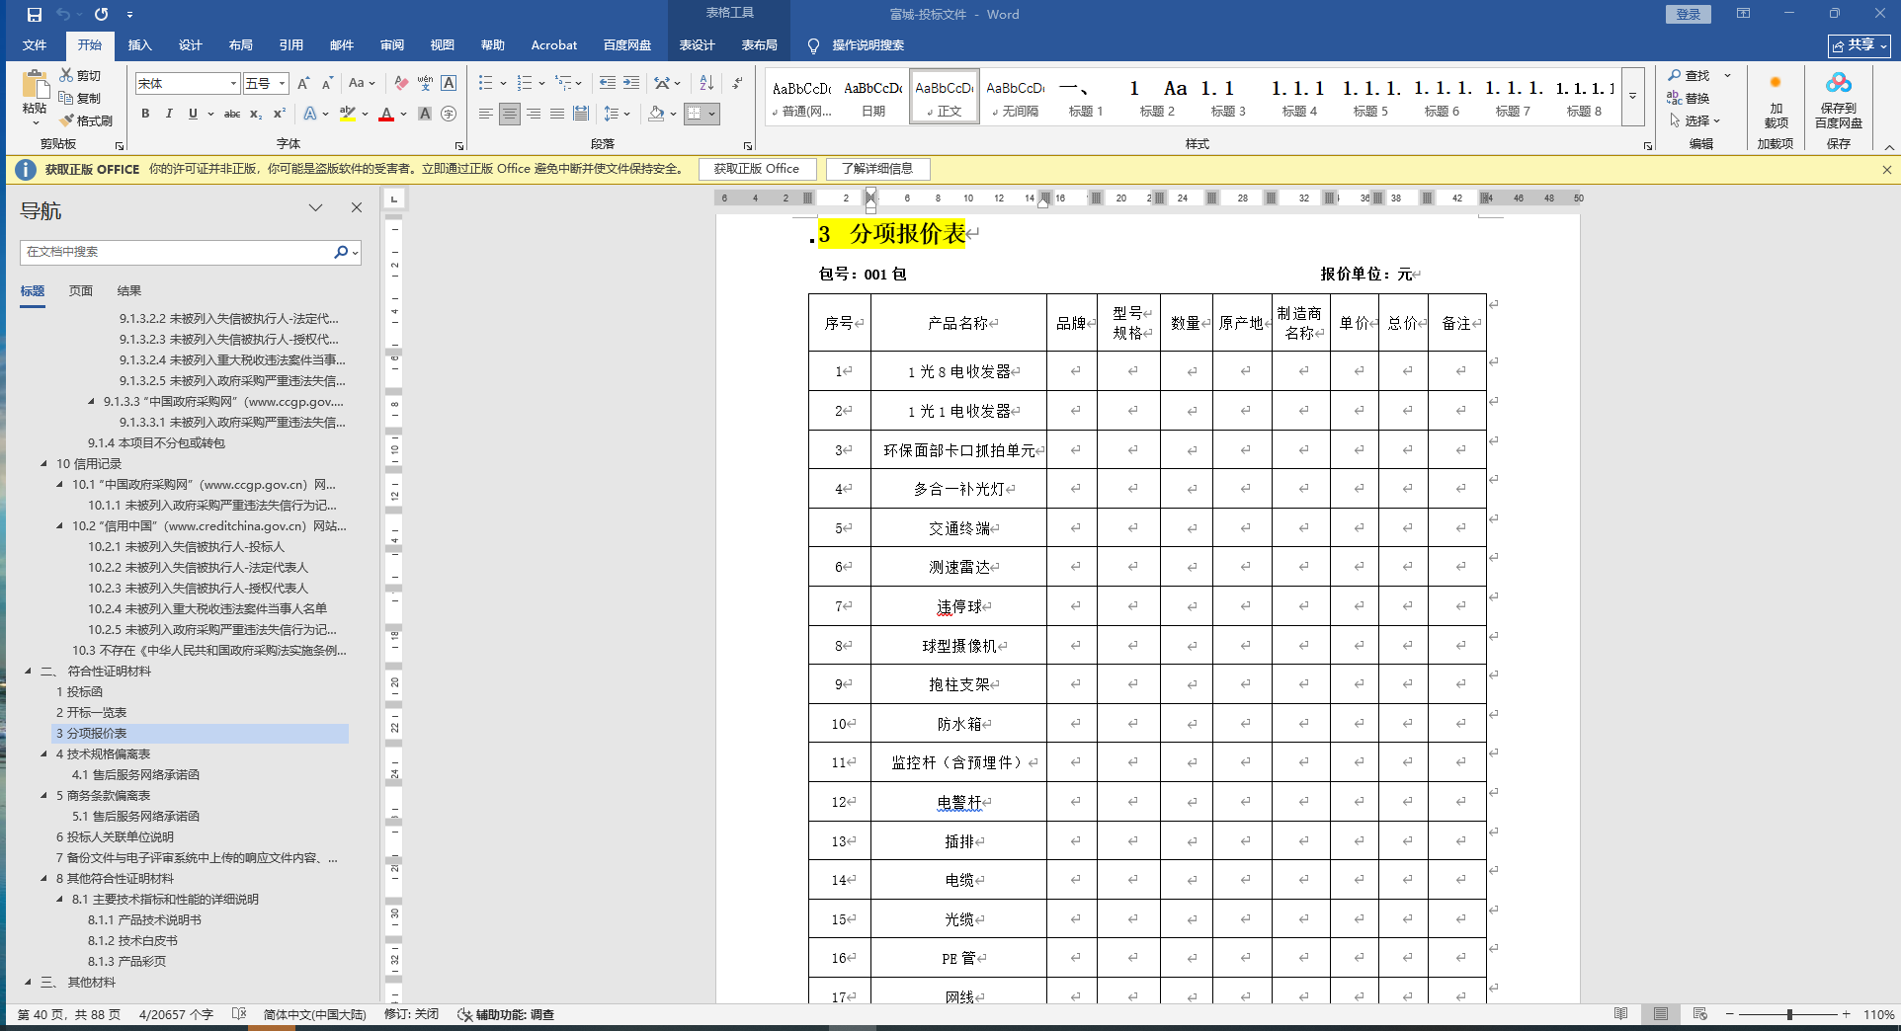Toggle align text right
Screen dimensions: 1901x1031
(x=534, y=114)
